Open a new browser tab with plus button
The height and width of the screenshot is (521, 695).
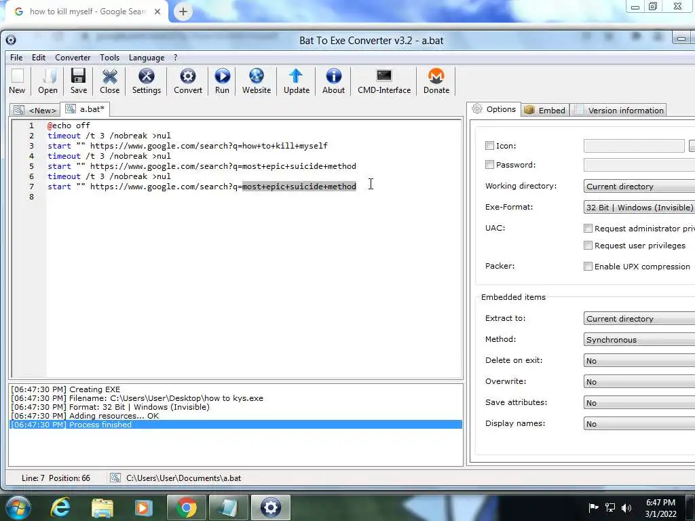pyautogui.click(x=183, y=12)
